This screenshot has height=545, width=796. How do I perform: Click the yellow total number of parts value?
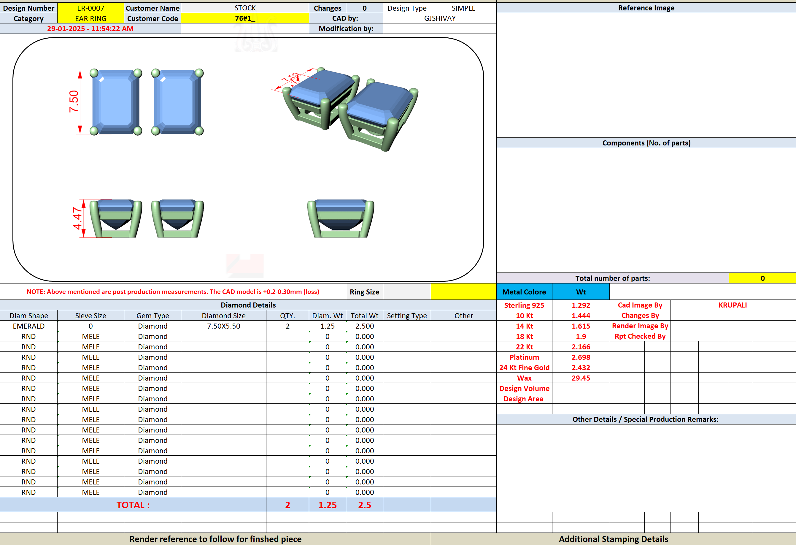tap(762, 278)
